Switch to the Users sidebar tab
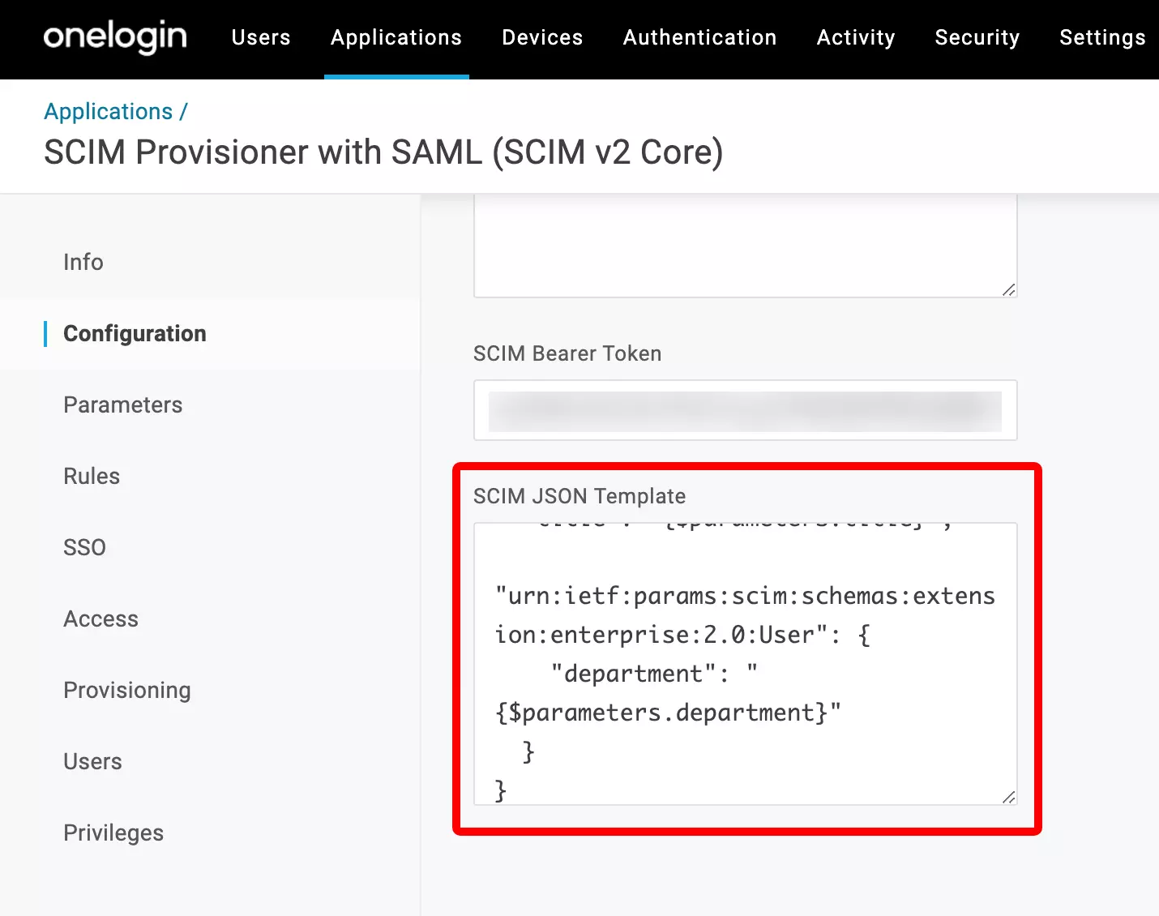1159x916 pixels. (x=93, y=761)
